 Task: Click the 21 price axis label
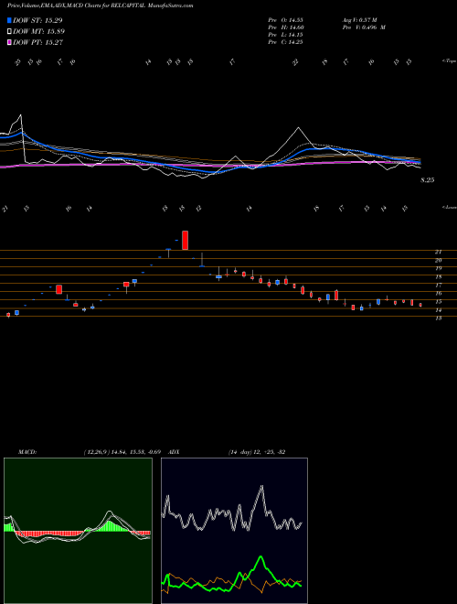pos(438,252)
